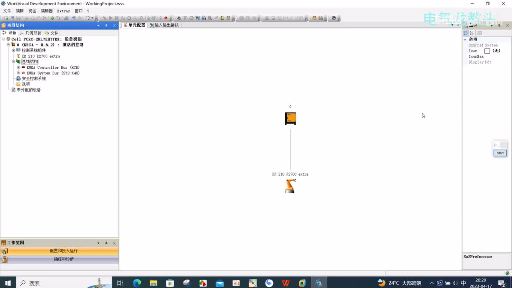
Task: Switch properties to categorized view icon
Action: point(466,33)
